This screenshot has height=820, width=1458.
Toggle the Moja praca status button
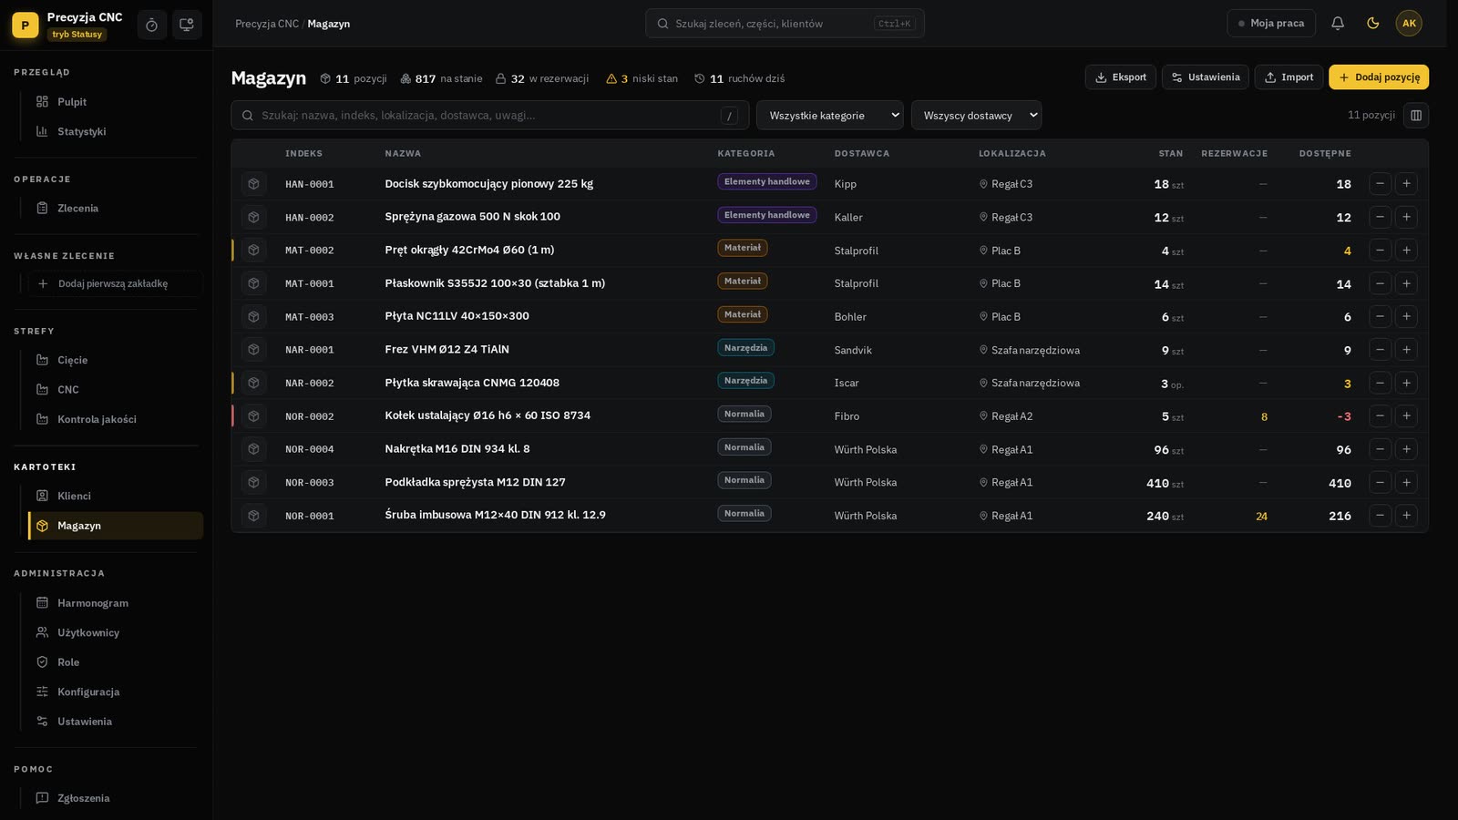(1271, 24)
